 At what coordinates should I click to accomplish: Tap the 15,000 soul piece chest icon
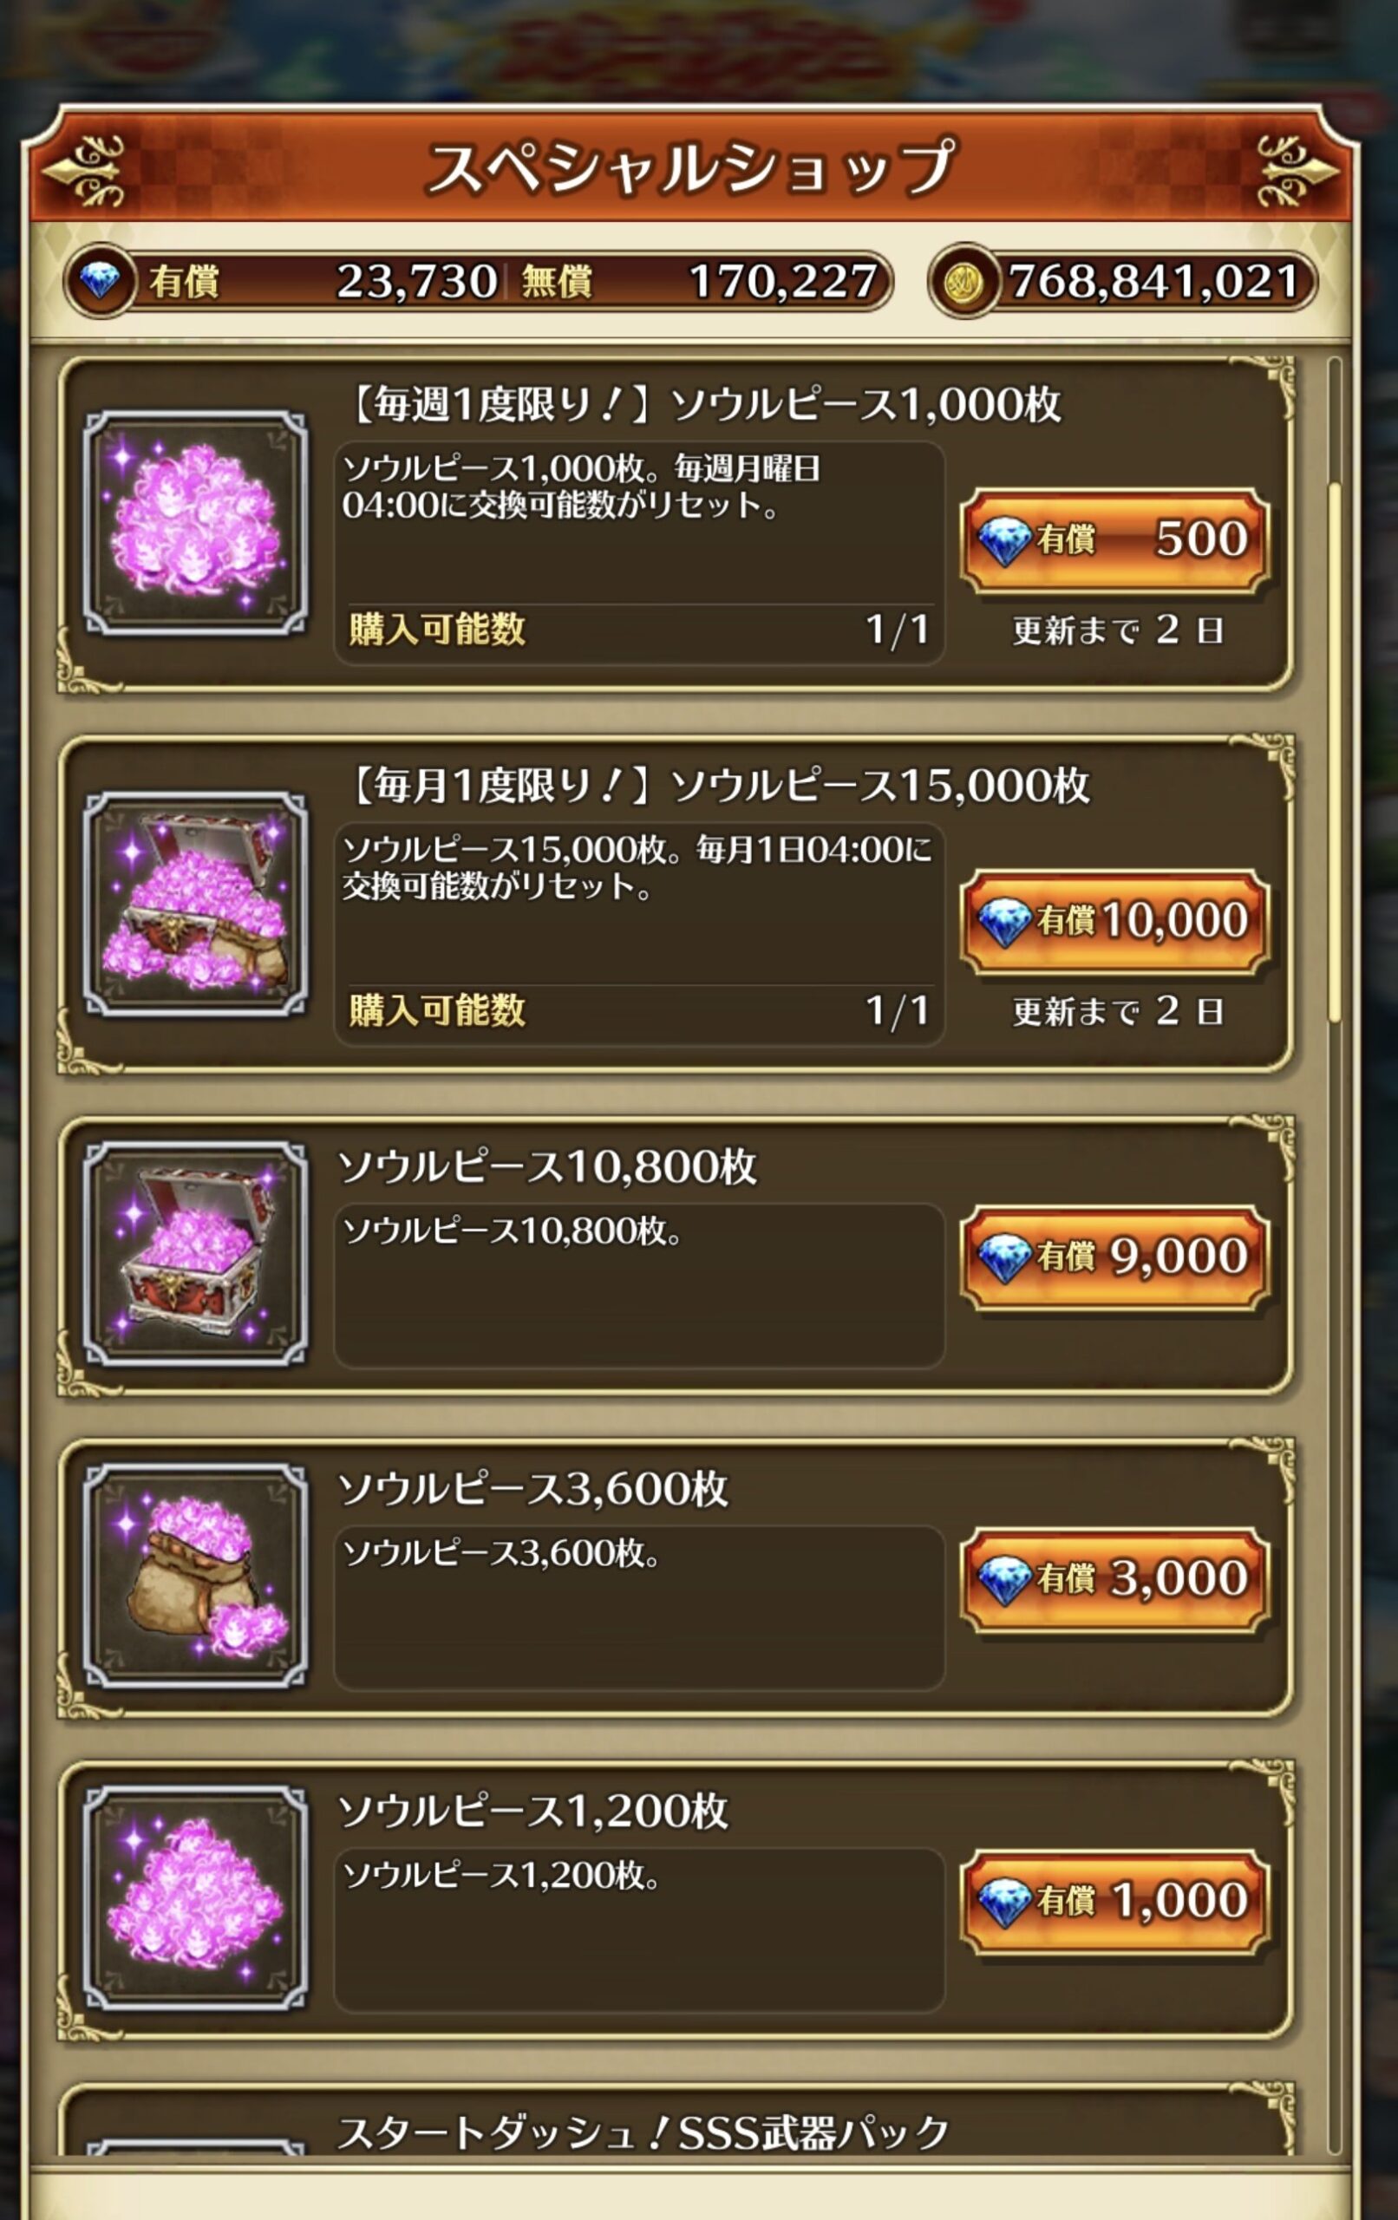(194, 904)
